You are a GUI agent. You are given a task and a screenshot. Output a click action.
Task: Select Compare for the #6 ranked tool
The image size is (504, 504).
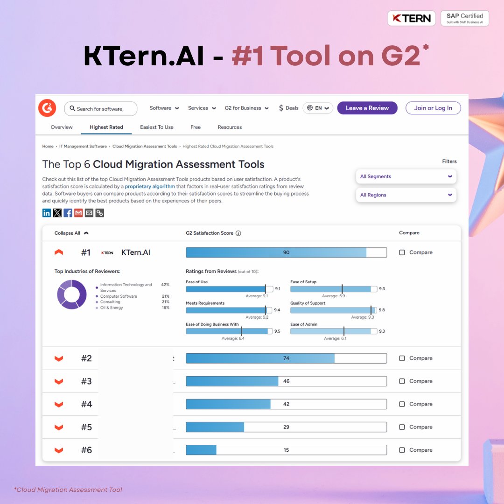[402, 450]
